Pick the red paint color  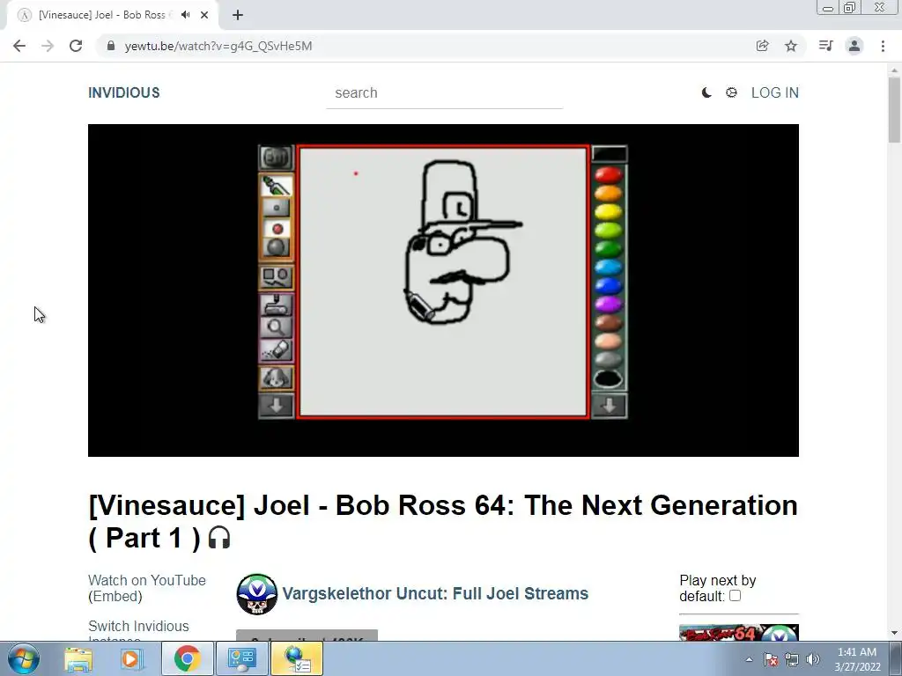(x=608, y=175)
